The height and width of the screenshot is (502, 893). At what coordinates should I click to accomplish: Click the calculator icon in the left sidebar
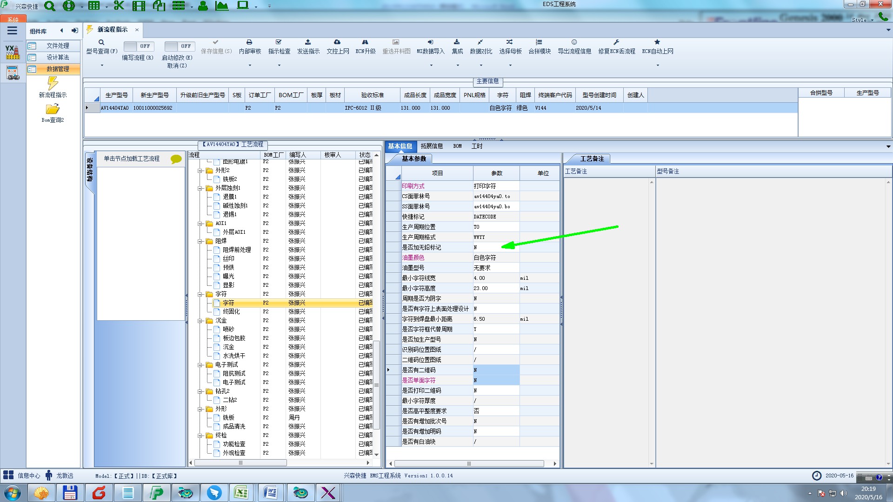coord(13,73)
